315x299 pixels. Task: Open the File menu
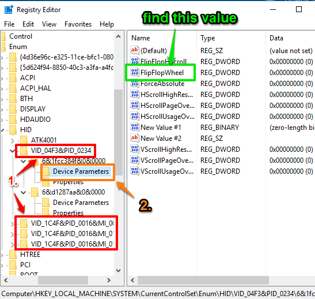click(x=9, y=24)
